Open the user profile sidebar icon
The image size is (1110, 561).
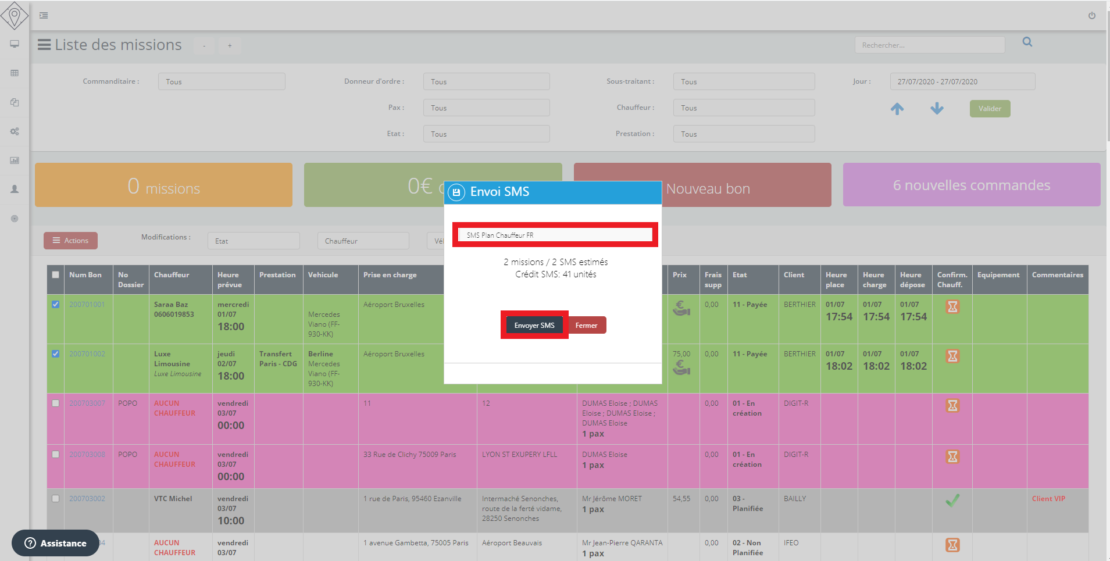(x=15, y=190)
